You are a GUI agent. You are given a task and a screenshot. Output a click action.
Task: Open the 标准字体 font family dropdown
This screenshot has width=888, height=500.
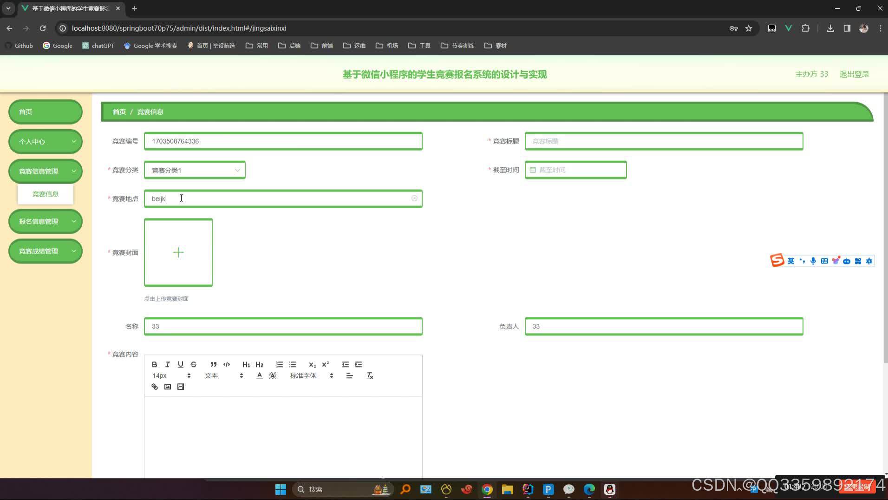point(312,375)
